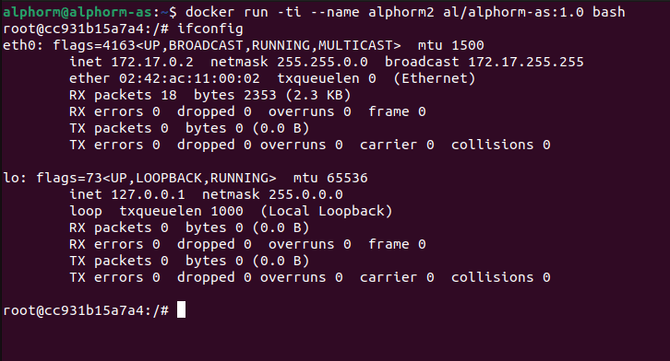Screen dimensions: 670x361
Task: Click the eth0 interface name label
Action: pos(20,45)
